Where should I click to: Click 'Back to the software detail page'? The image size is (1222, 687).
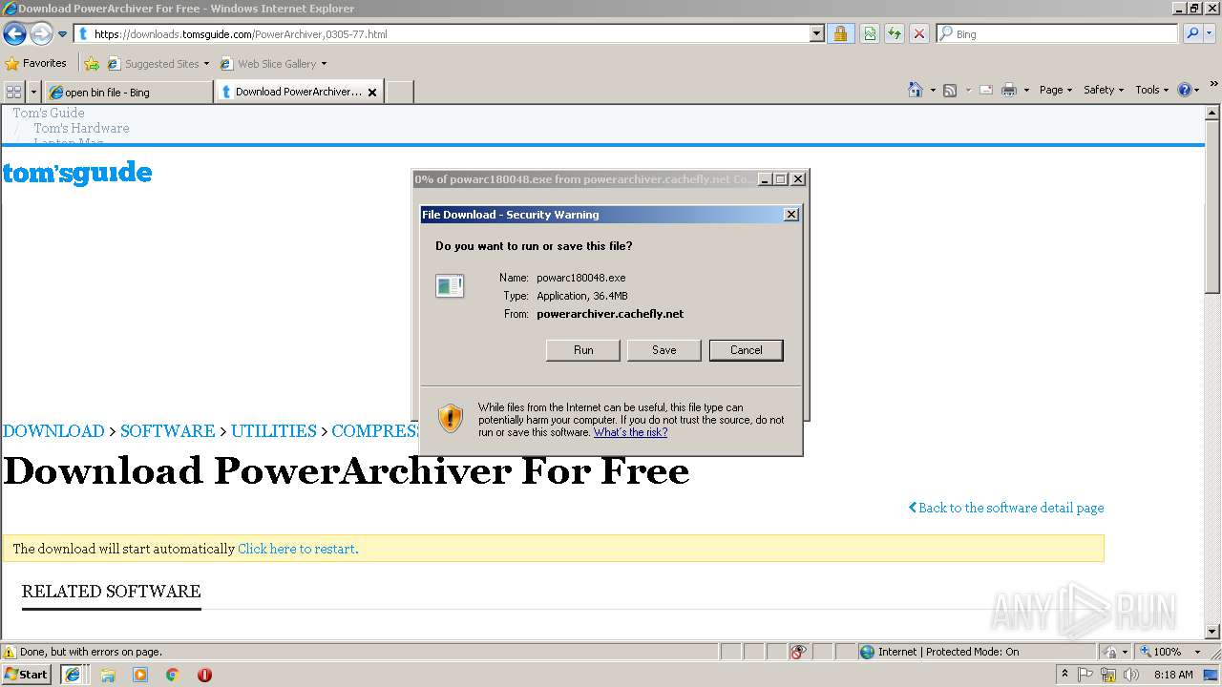1006,508
